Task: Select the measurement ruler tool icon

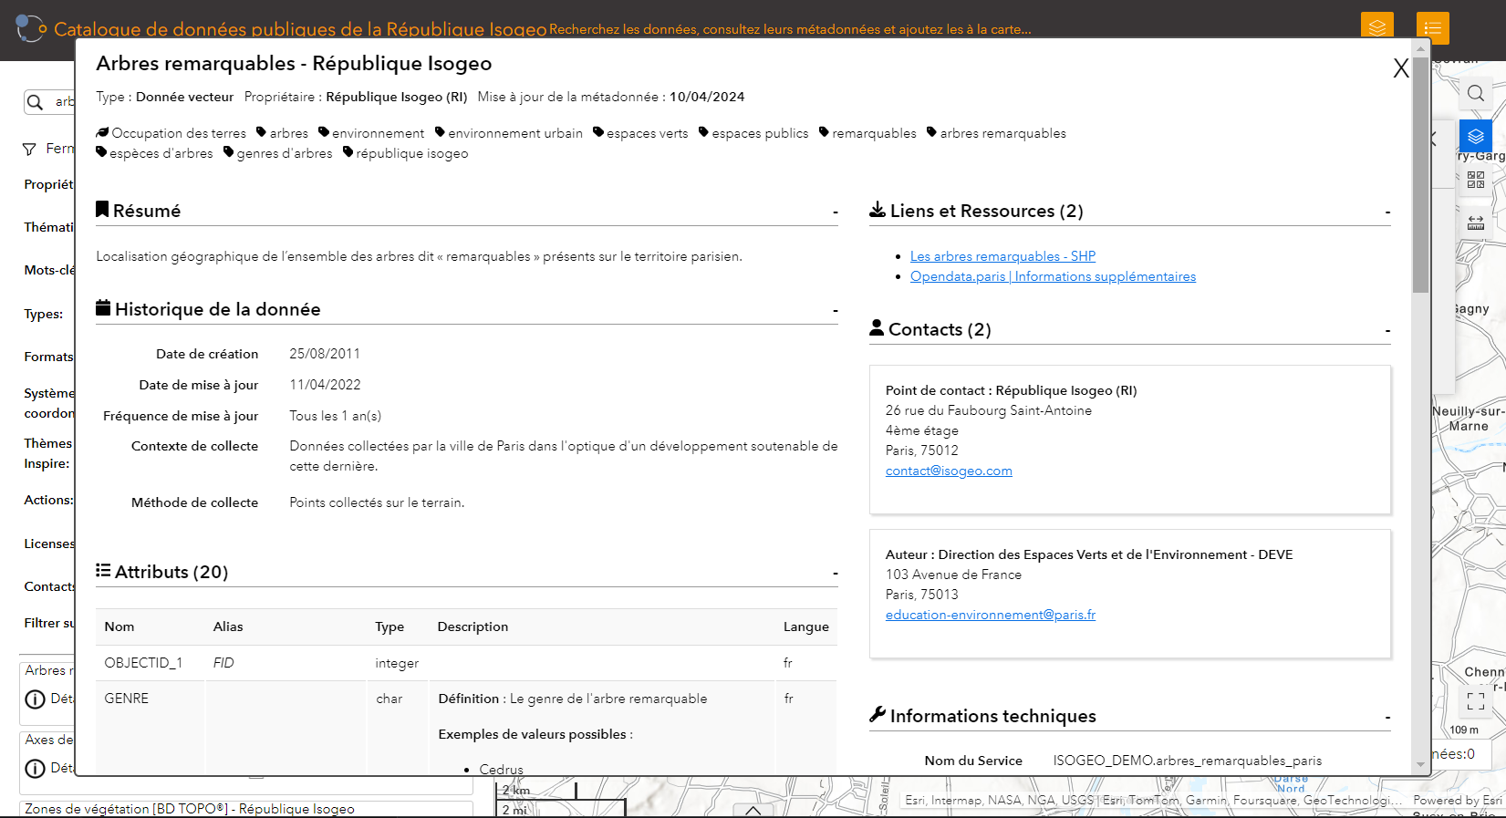Action: 1476,223
